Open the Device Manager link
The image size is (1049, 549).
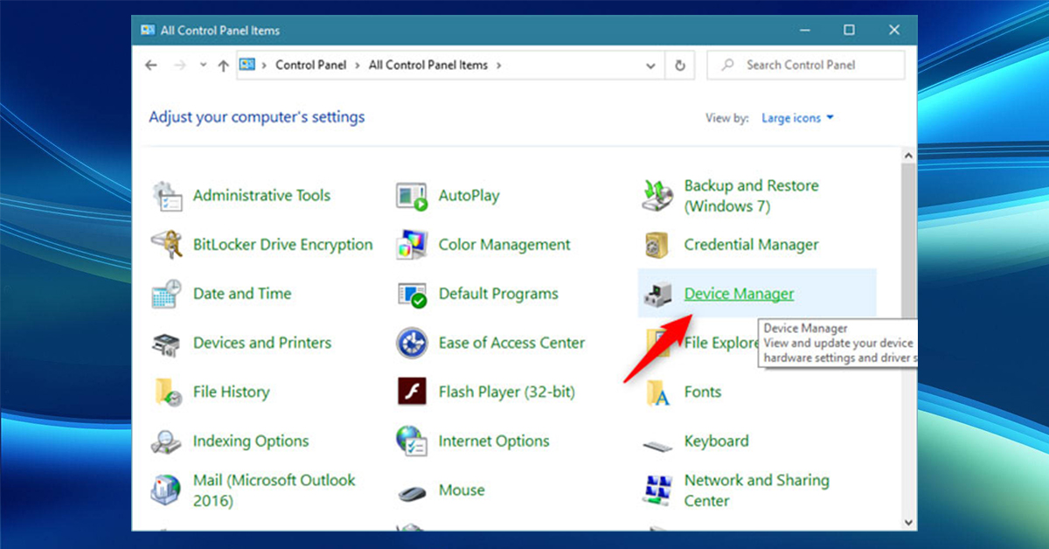click(x=739, y=294)
